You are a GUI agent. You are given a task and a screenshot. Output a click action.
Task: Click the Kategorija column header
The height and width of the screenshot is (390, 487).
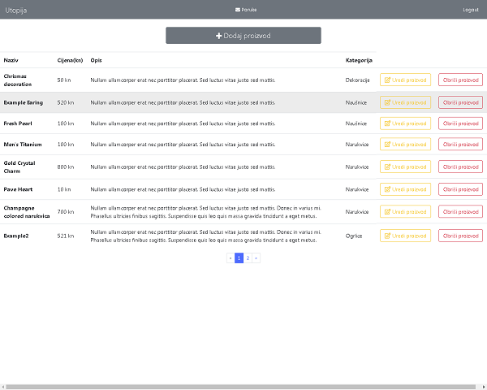coord(359,60)
